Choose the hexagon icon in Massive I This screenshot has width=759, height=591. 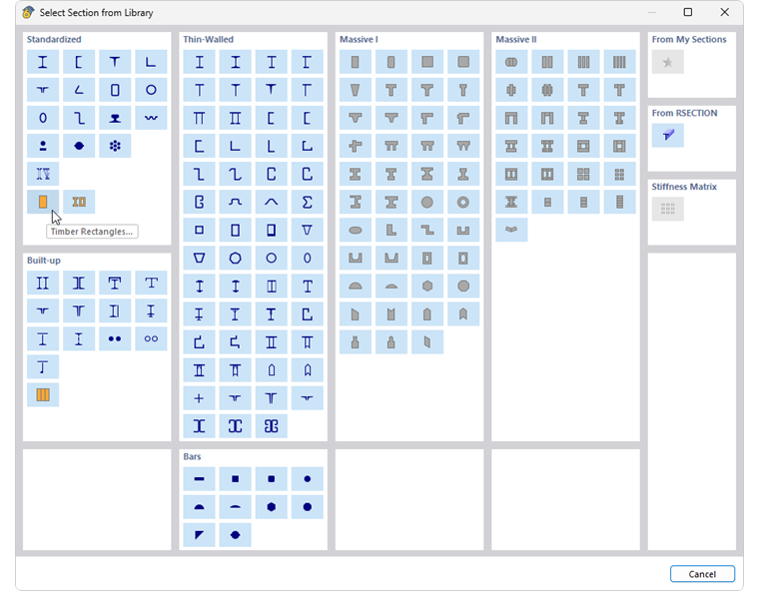(x=427, y=287)
